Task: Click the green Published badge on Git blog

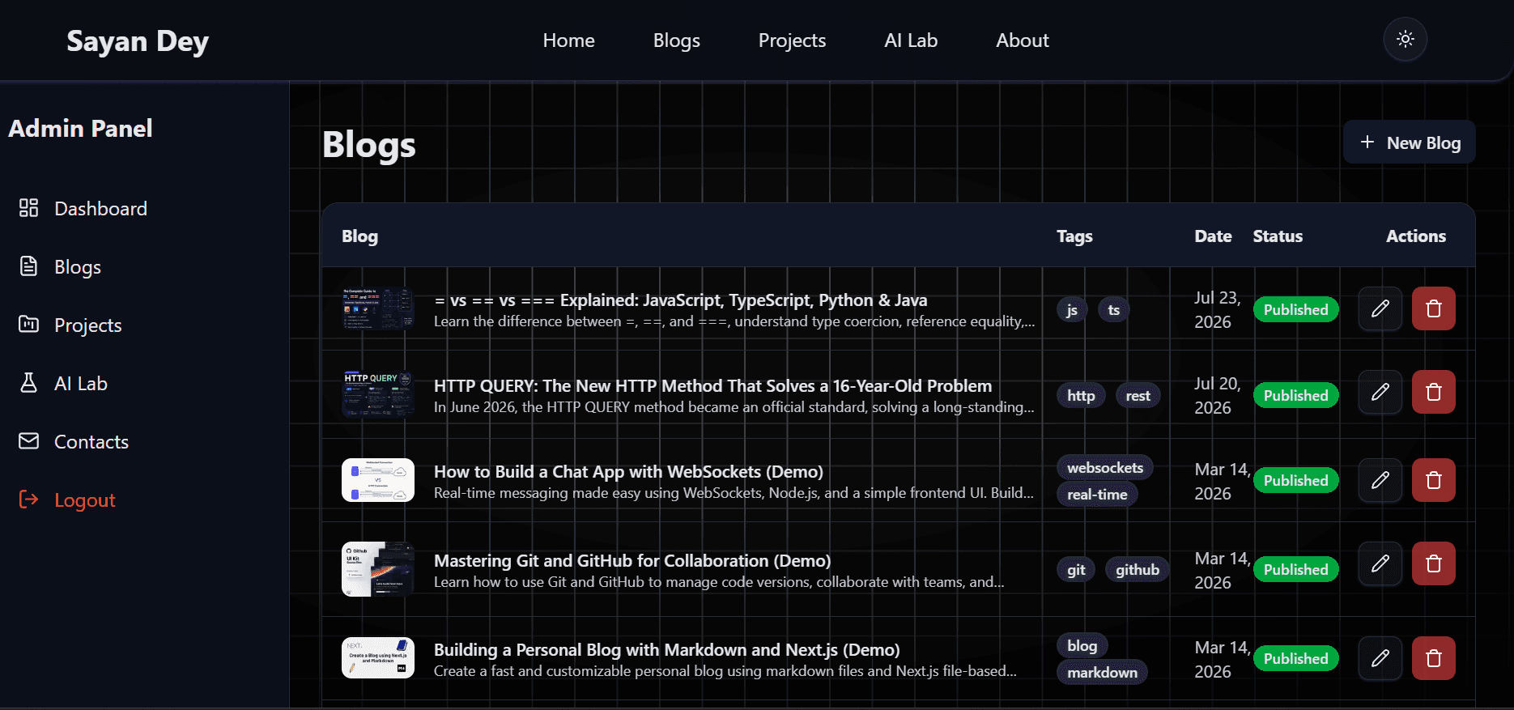Action: point(1295,570)
